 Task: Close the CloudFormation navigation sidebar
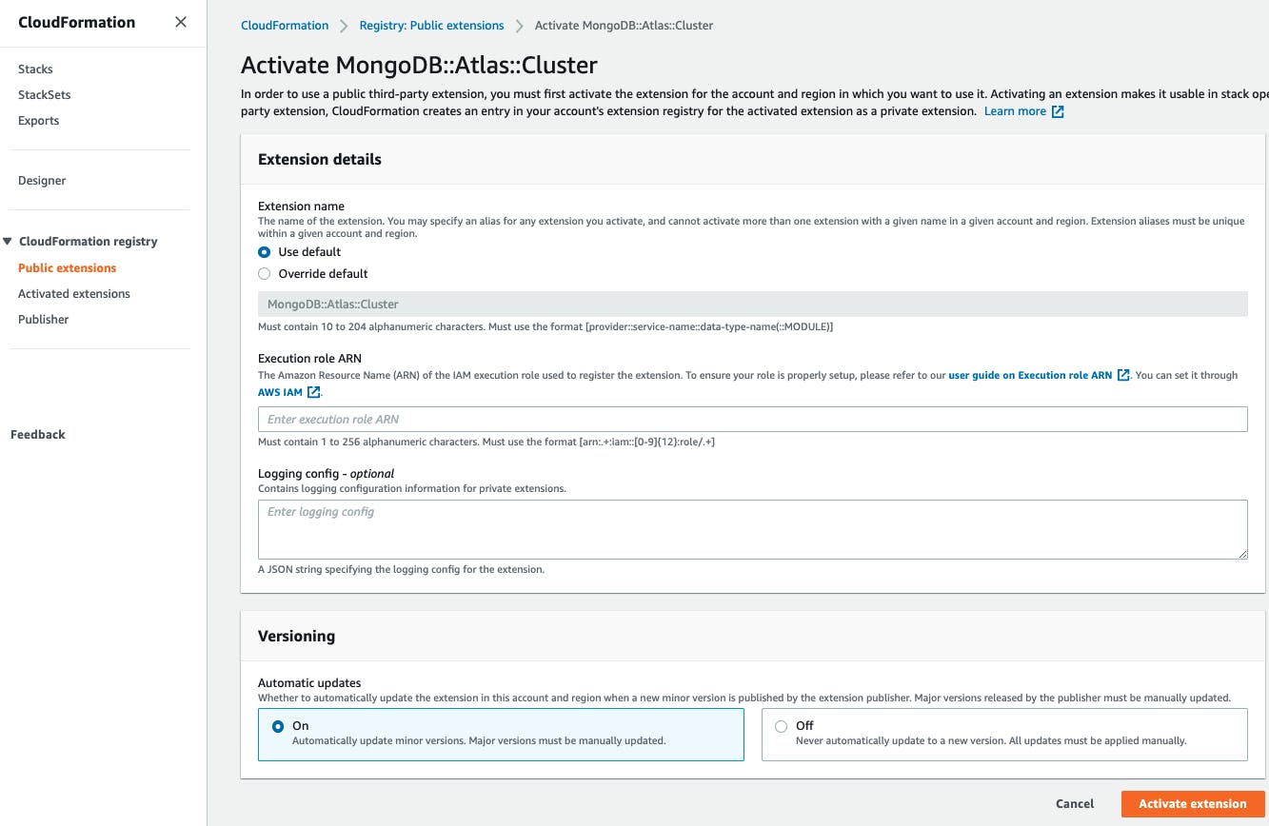coord(181,22)
